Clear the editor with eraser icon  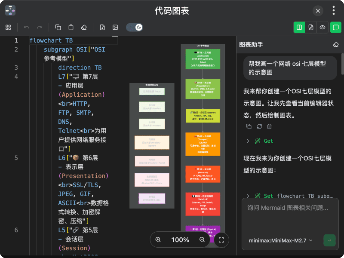click(84, 27)
